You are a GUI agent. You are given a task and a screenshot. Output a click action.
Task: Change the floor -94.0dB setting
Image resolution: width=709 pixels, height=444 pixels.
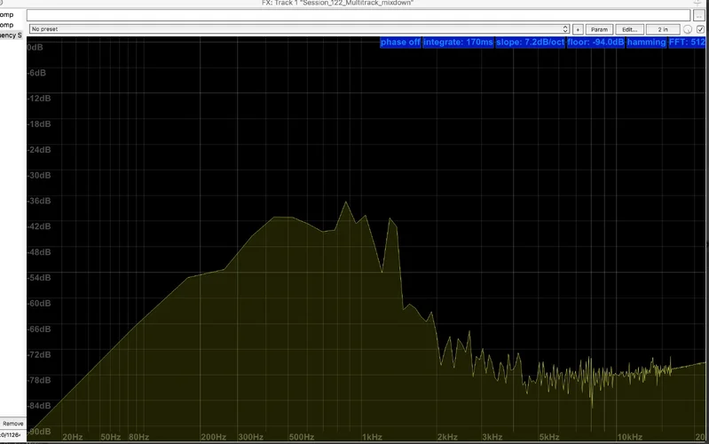click(595, 42)
